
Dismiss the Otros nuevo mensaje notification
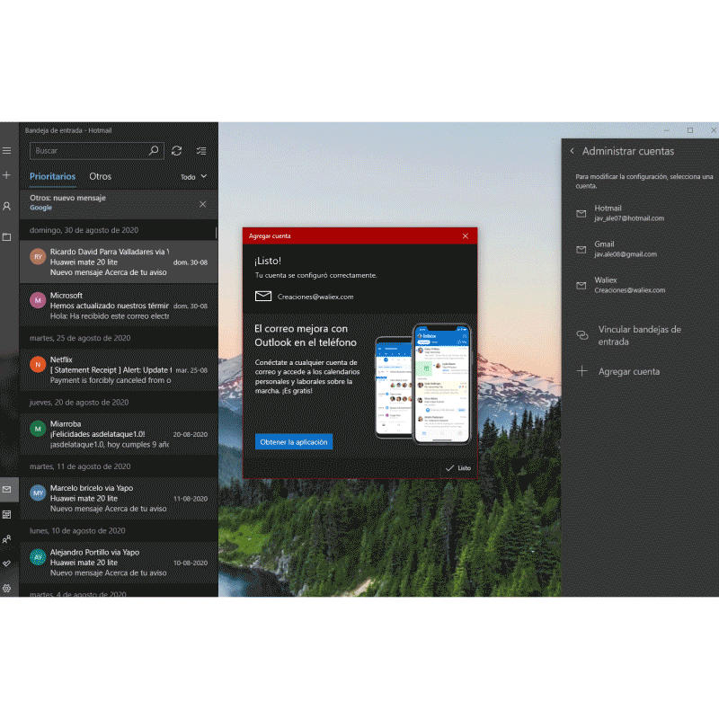pyautogui.click(x=202, y=204)
